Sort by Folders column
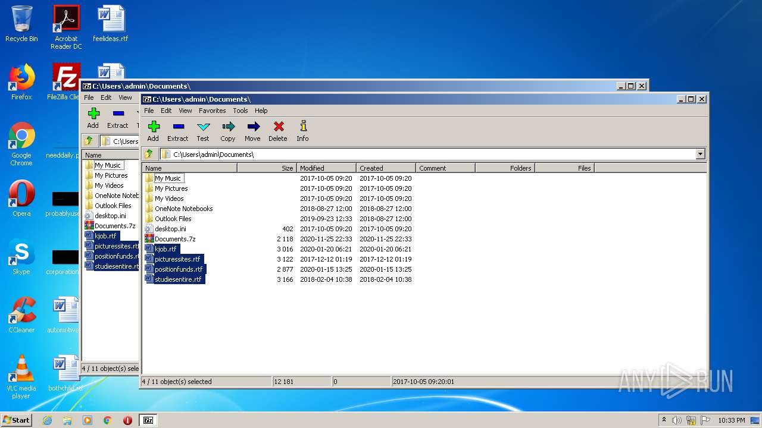 (x=505, y=168)
